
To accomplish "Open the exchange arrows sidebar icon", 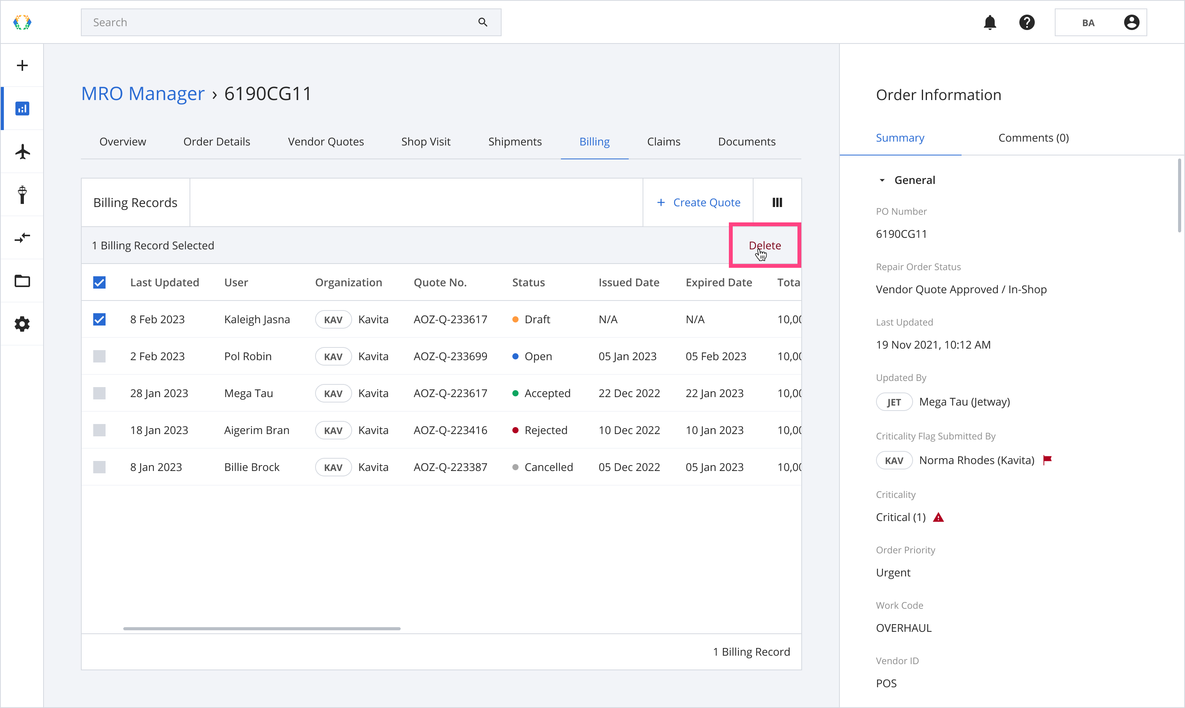I will pyautogui.click(x=22, y=237).
